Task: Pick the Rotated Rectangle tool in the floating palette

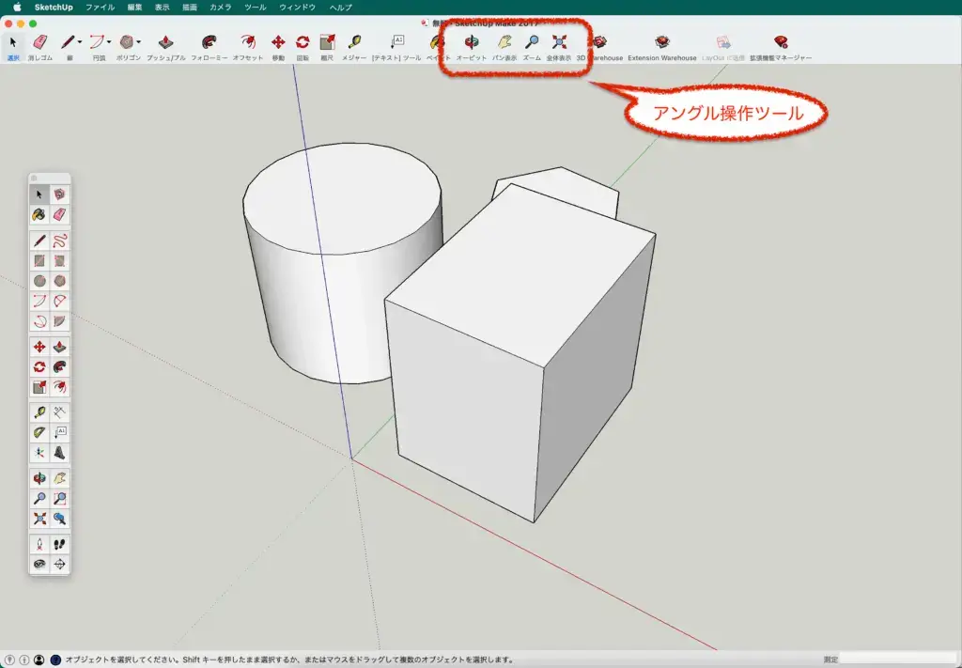Action: coord(59,260)
